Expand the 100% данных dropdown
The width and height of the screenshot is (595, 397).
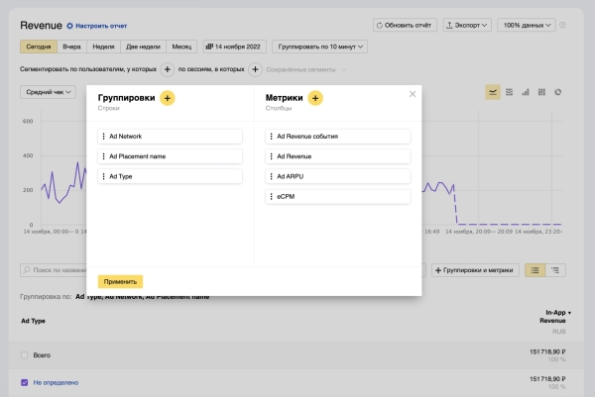(526, 25)
